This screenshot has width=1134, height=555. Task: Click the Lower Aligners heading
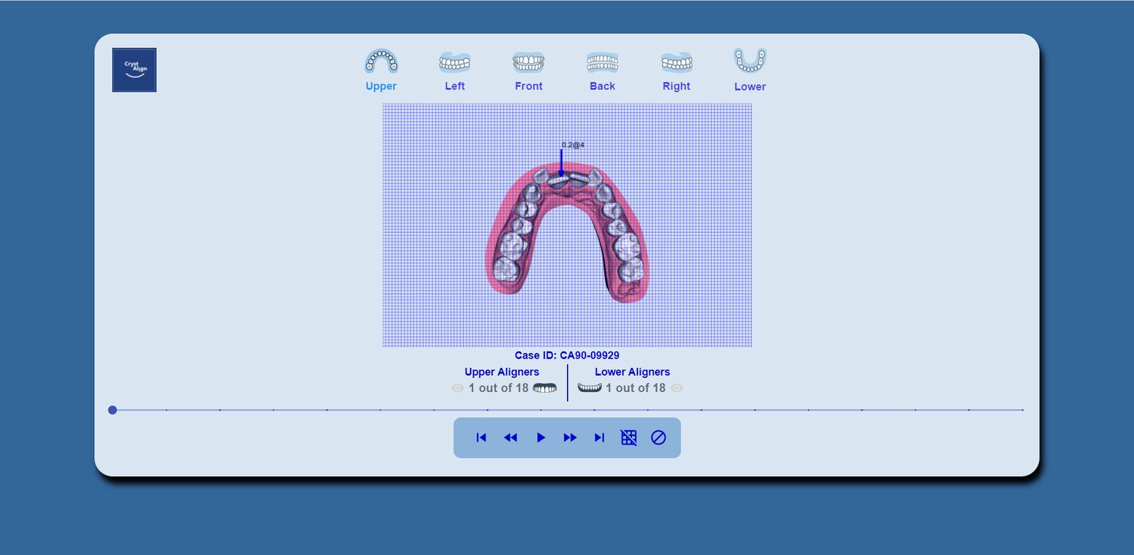(x=632, y=371)
